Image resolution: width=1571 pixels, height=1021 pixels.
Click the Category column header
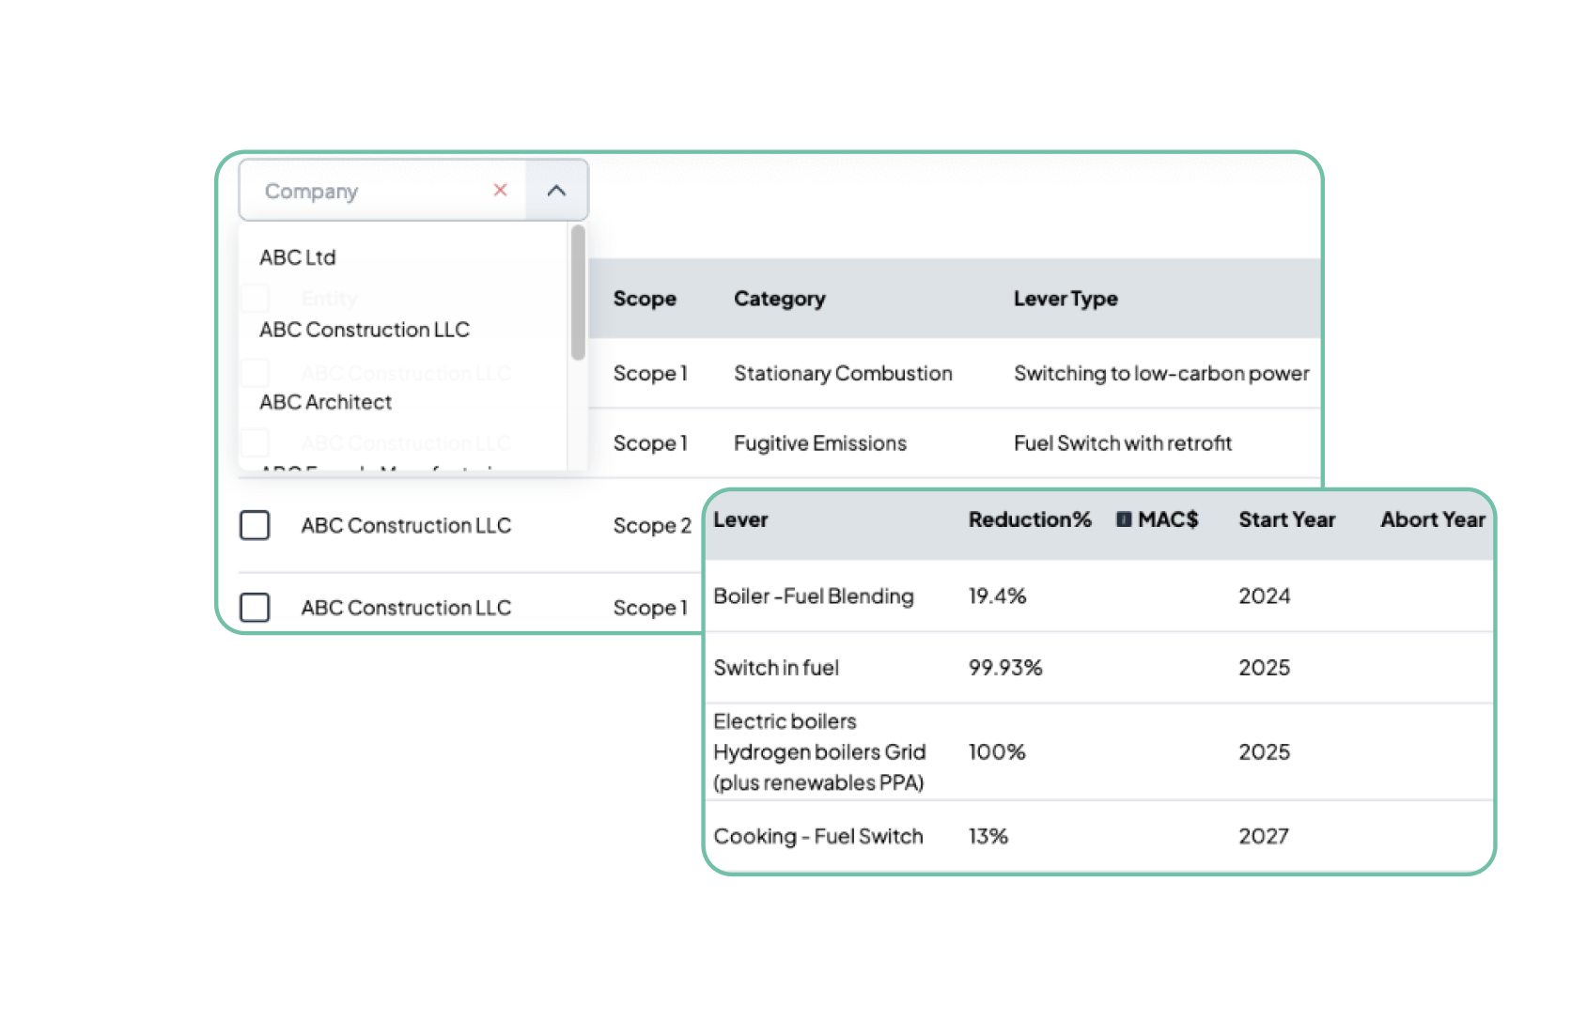pos(779,299)
